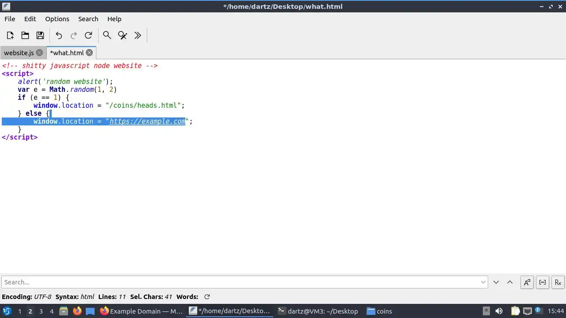
Task: Open a file via the folder toolbar icon
Action: [25, 35]
